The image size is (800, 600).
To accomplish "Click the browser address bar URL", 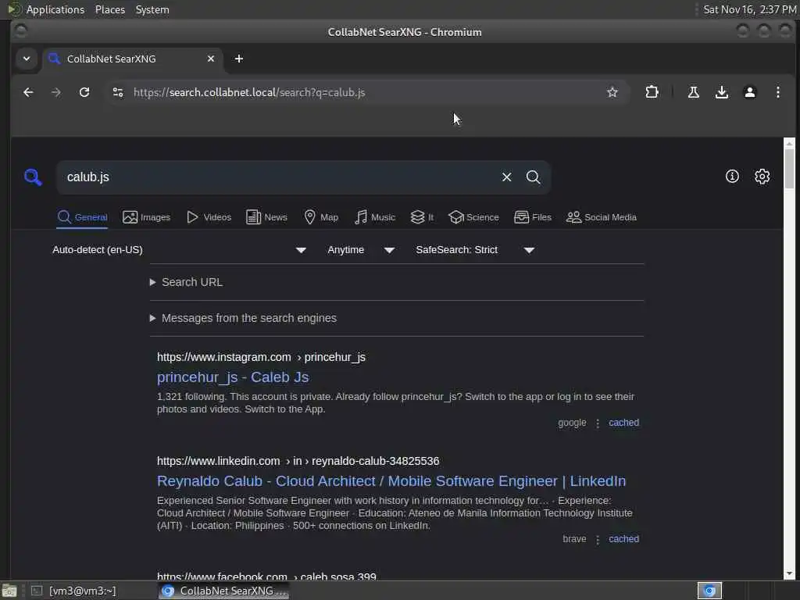I will tap(249, 92).
